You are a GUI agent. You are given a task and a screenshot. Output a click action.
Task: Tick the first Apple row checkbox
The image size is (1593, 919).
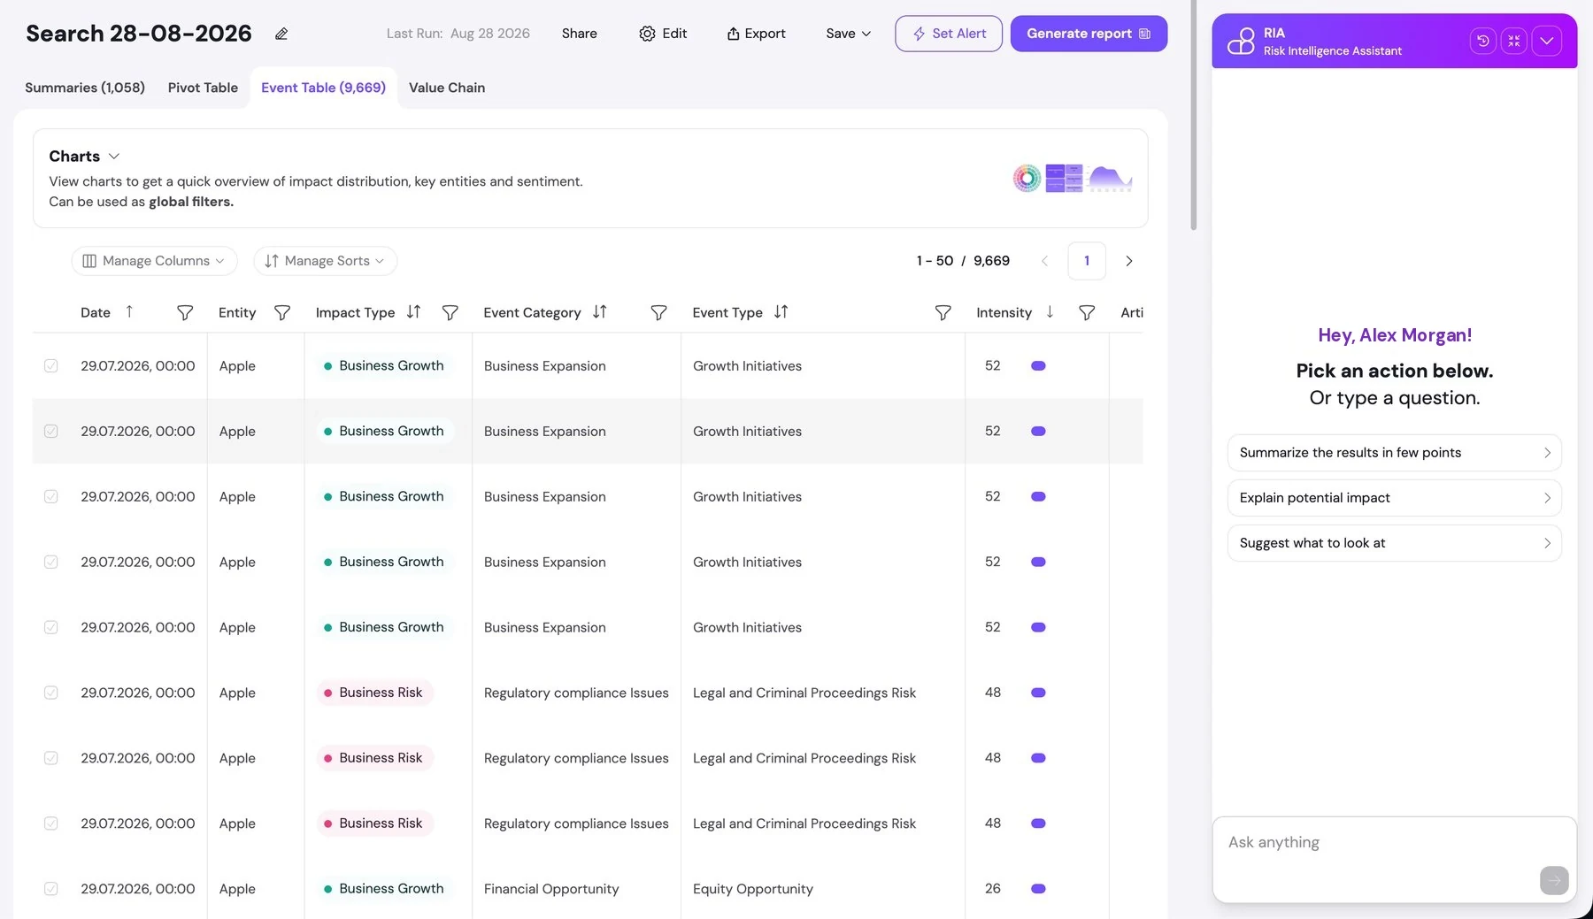51,365
